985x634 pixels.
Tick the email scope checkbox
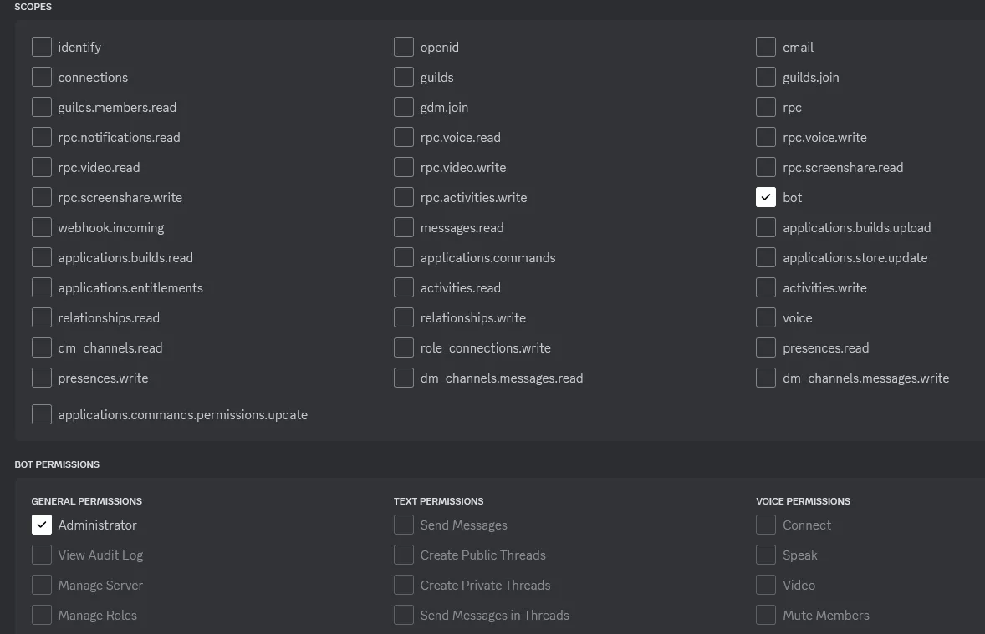(765, 47)
